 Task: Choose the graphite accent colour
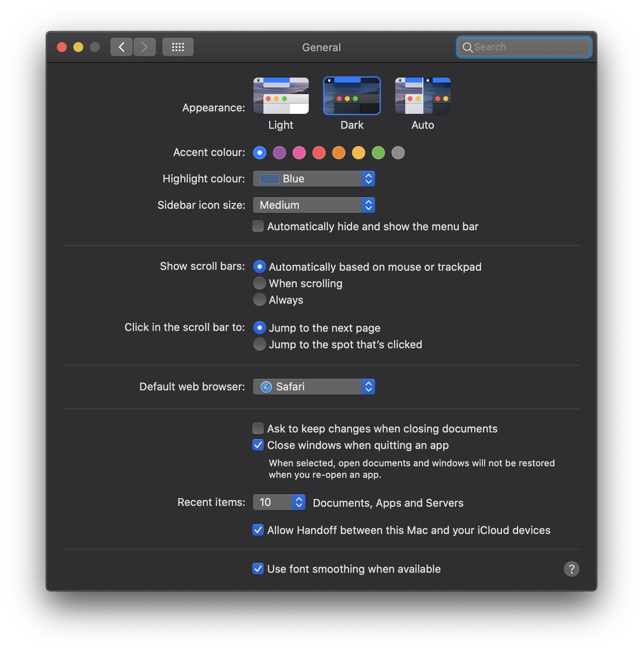pos(398,153)
